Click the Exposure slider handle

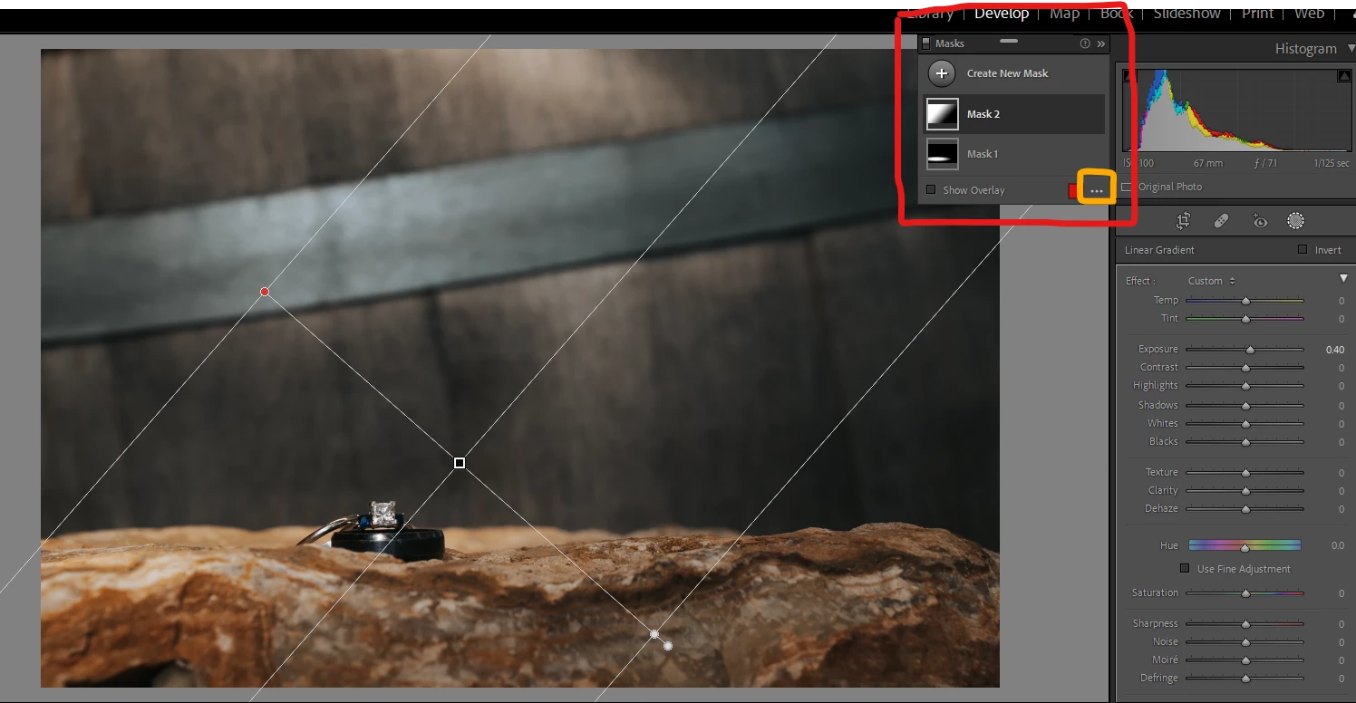tap(1251, 350)
